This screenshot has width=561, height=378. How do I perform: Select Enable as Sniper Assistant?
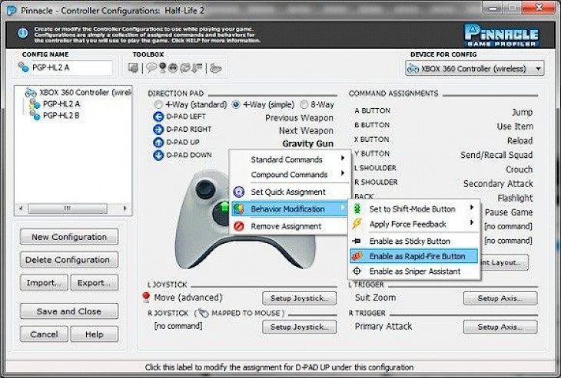[414, 271]
